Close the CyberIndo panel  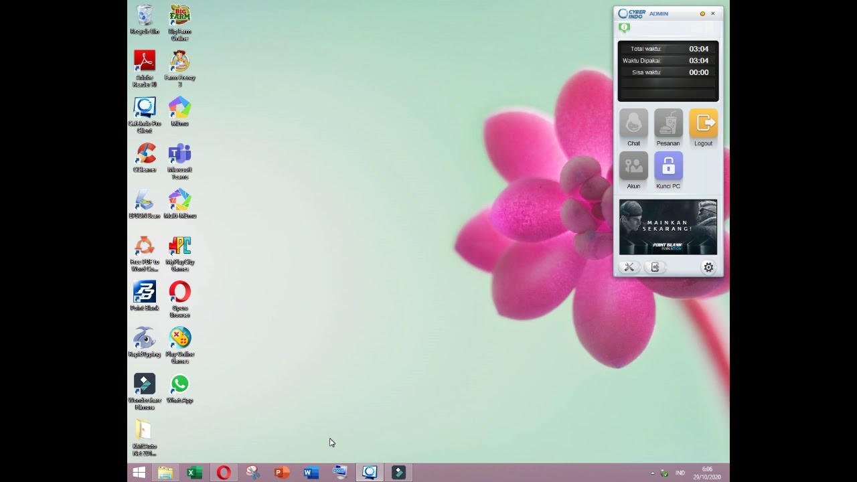713,13
